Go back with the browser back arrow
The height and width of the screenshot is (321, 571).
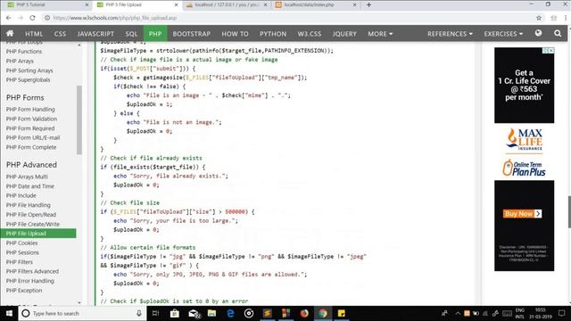[x=8, y=18]
